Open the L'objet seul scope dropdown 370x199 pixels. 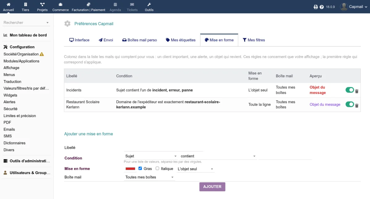pyautogui.click(x=195, y=169)
